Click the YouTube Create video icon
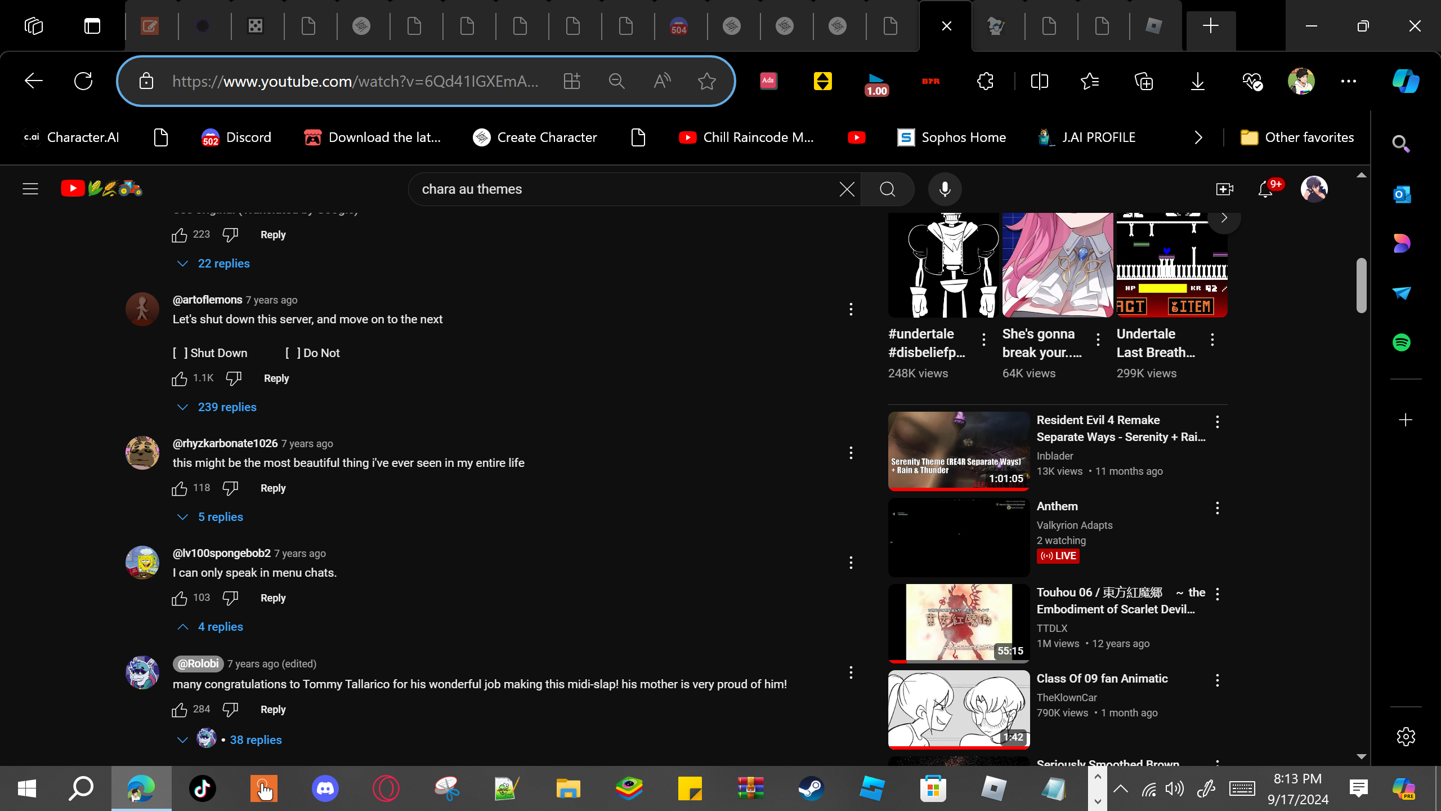Screen dimensions: 1441x811 (x=1224, y=189)
